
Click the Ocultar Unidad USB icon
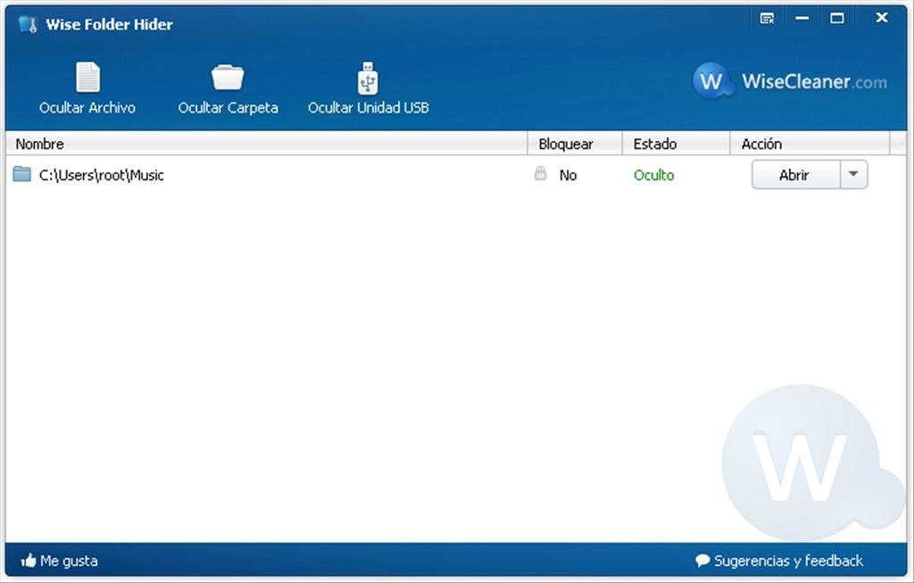(x=367, y=79)
